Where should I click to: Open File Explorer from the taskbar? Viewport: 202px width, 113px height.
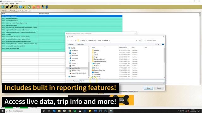(x=59, y=111)
